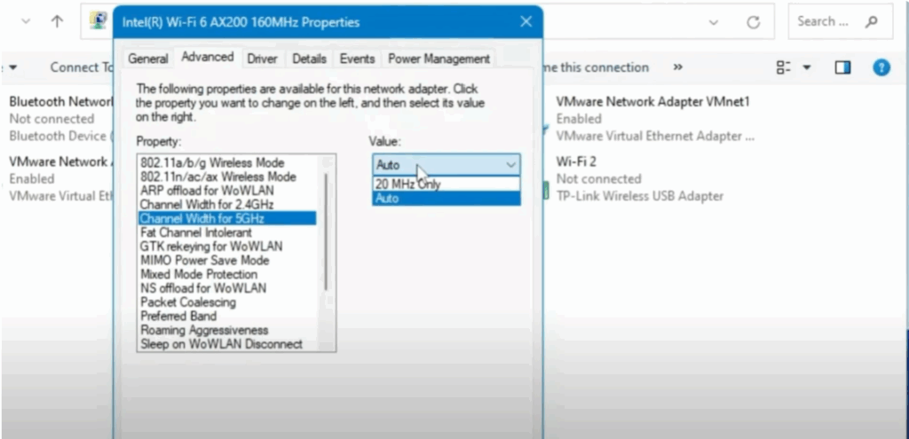Switch to the Events tab
The height and width of the screenshot is (439, 909).
pos(357,59)
